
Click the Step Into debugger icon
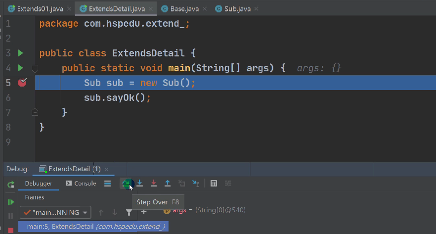click(139, 183)
